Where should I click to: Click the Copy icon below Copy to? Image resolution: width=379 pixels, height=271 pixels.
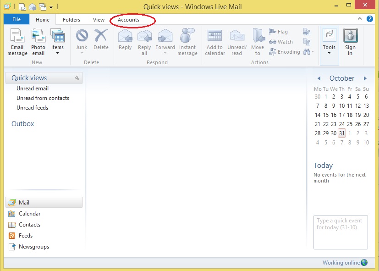pos(307,42)
